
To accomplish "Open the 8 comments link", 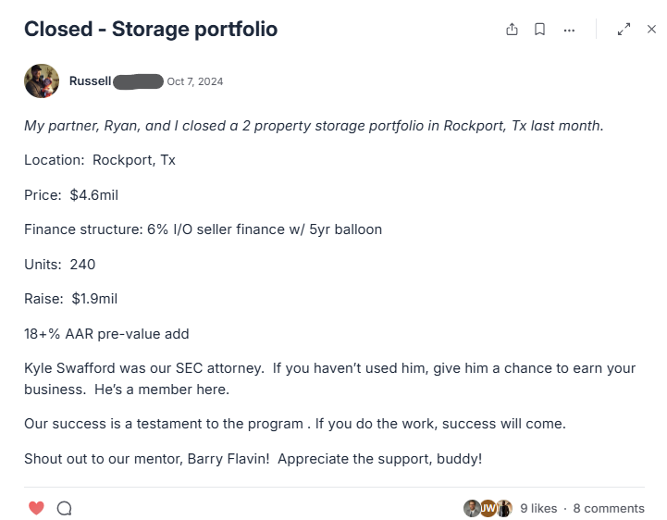I will point(609,508).
